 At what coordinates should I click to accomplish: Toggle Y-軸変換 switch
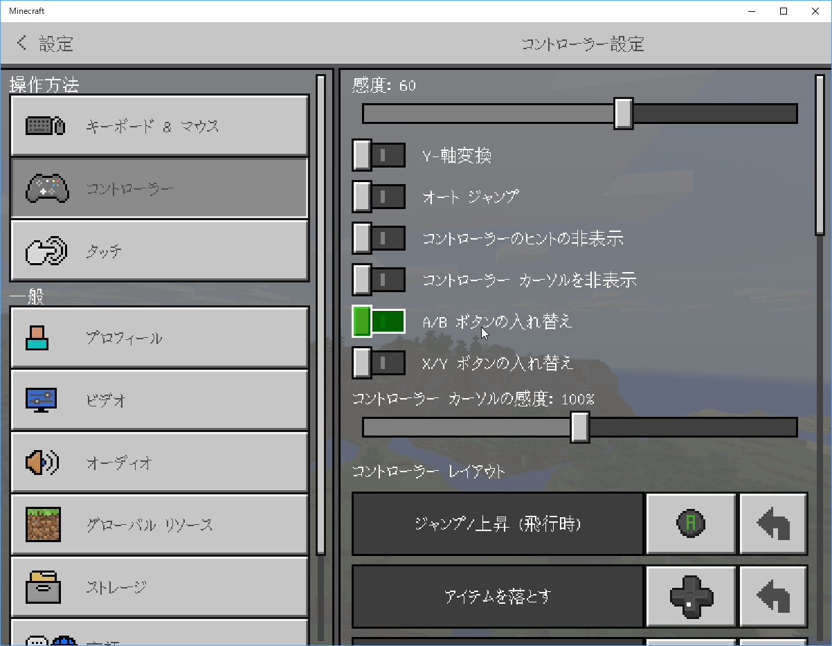[x=379, y=155]
